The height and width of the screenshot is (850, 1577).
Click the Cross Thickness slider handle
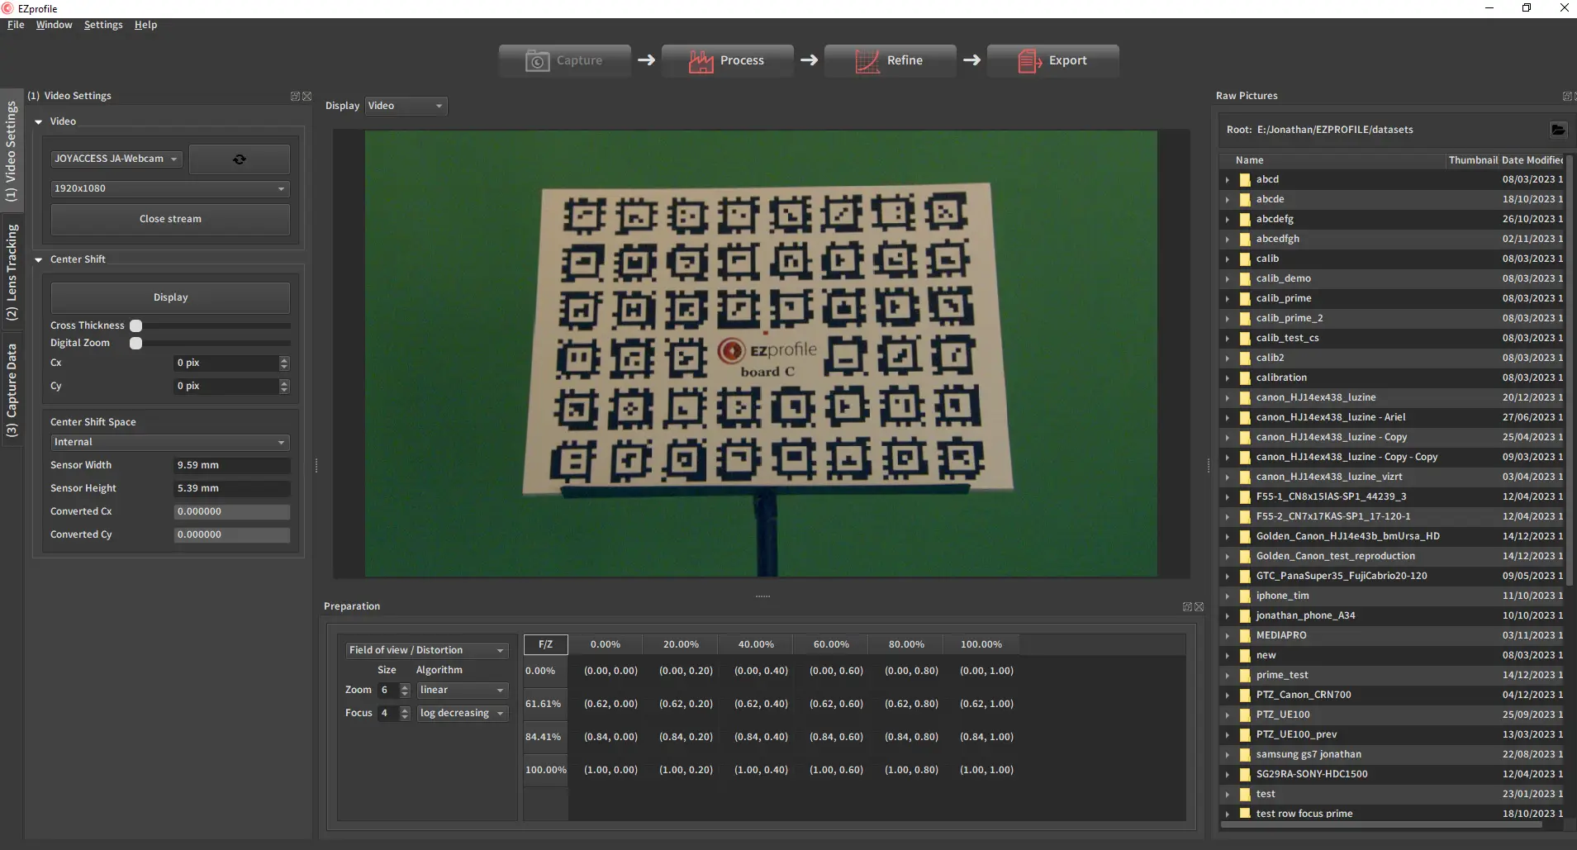tap(136, 325)
